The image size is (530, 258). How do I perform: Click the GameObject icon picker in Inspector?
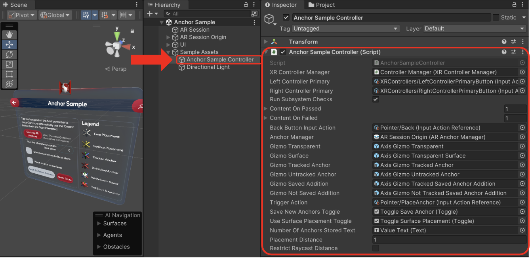271,19
